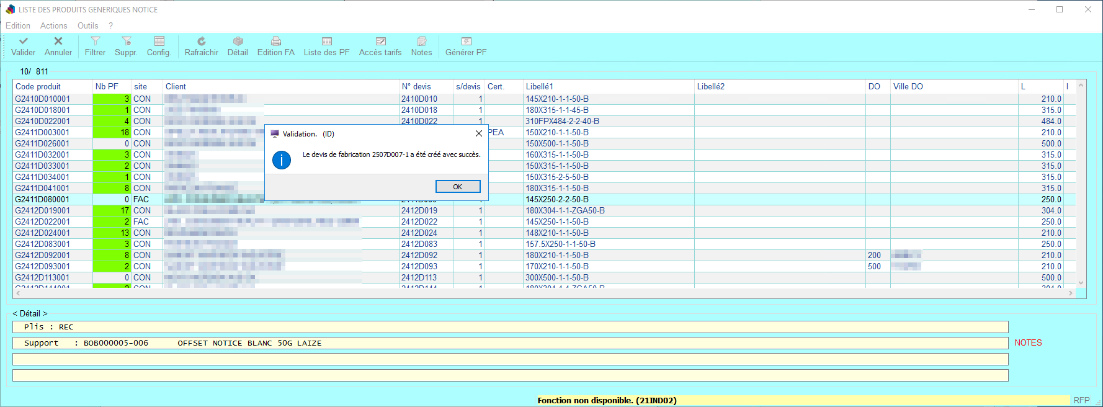The width and height of the screenshot is (1103, 407).
Task: Click the Plis : REC detail field
Action: pos(511,327)
